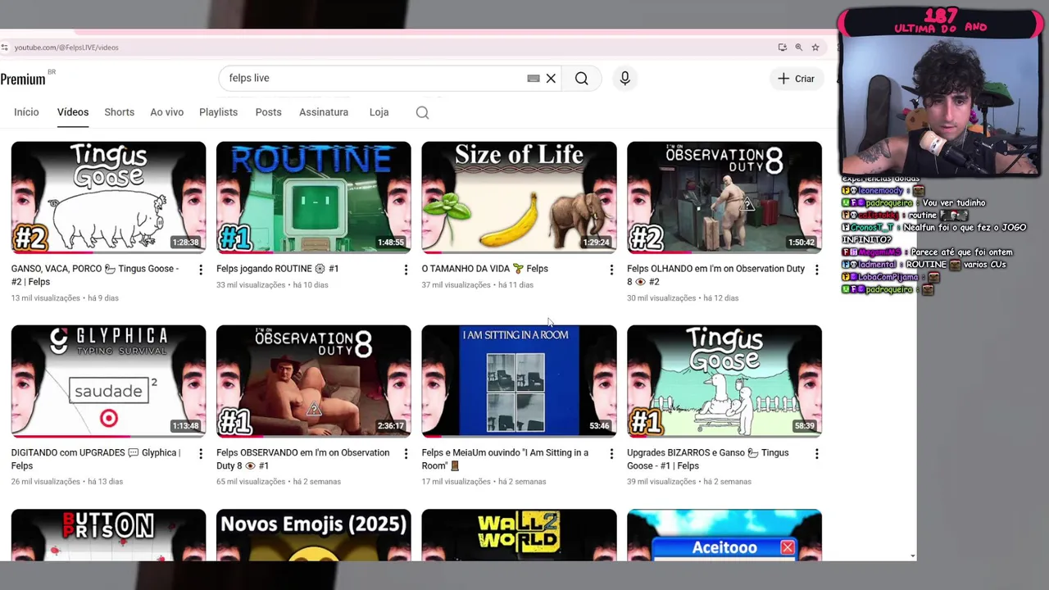This screenshot has height=590, width=1049.
Task: Play I Am Sitting in a Room thumbnail
Action: (x=519, y=381)
